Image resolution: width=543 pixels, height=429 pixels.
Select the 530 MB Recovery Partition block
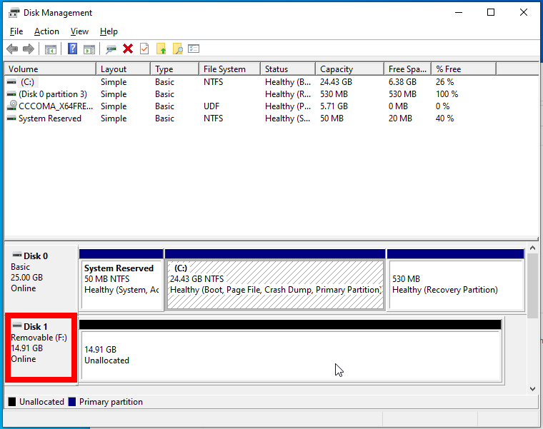coord(455,279)
